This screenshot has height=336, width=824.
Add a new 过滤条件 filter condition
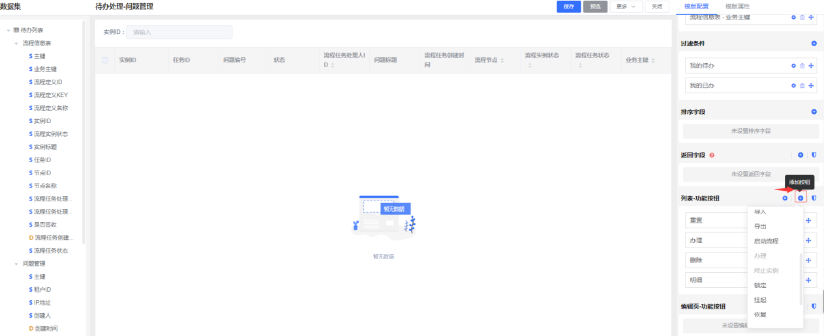[x=814, y=44]
